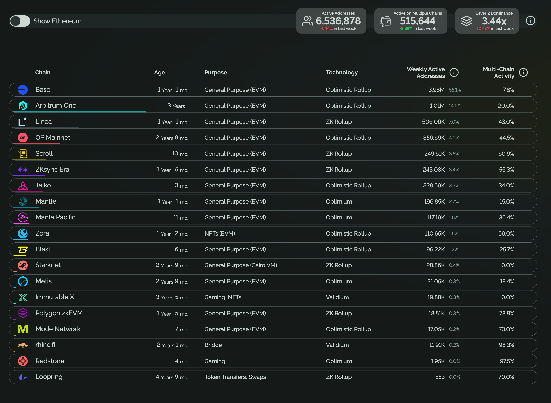Image resolution: width=551 pixels, height=403 pixels.
Task: Select the Blast chain name
Action: pos(43,249)
